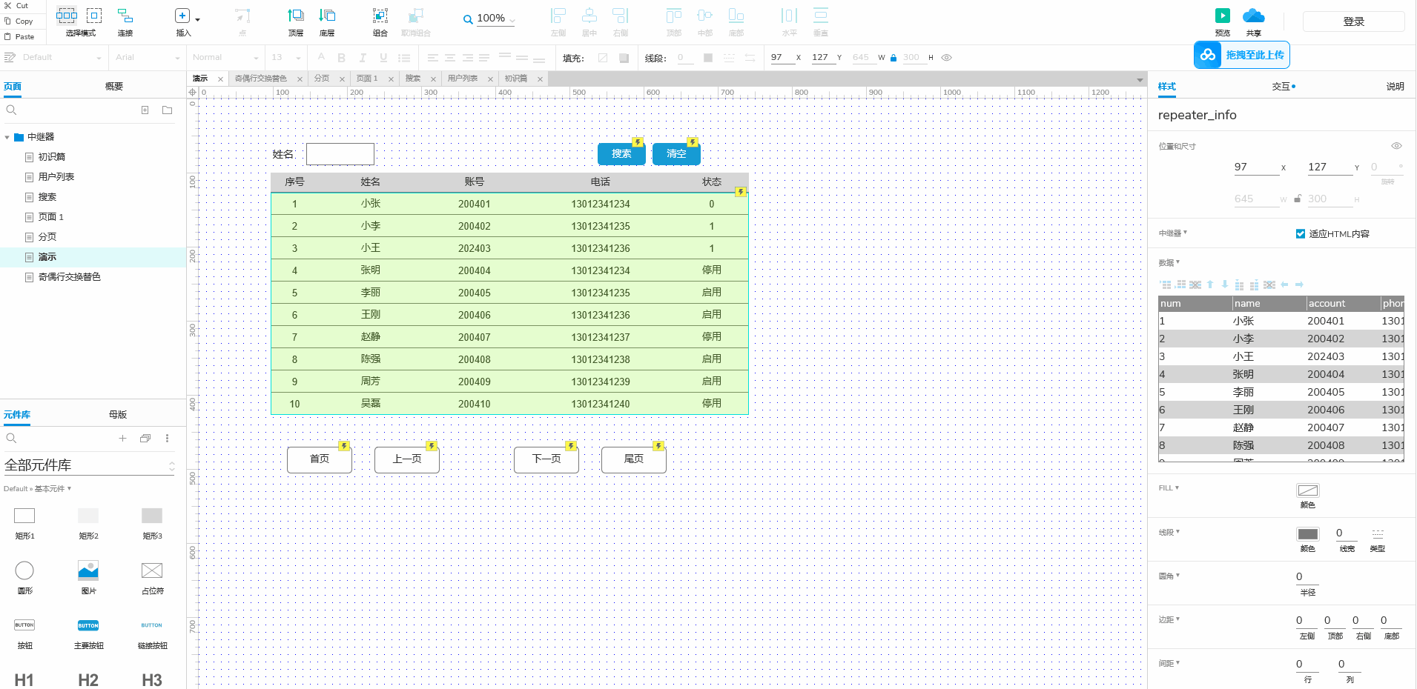1417x689 pixels.
Task: Activate the selection mode (选择模式) tool
Action: (x=67, y=16)
